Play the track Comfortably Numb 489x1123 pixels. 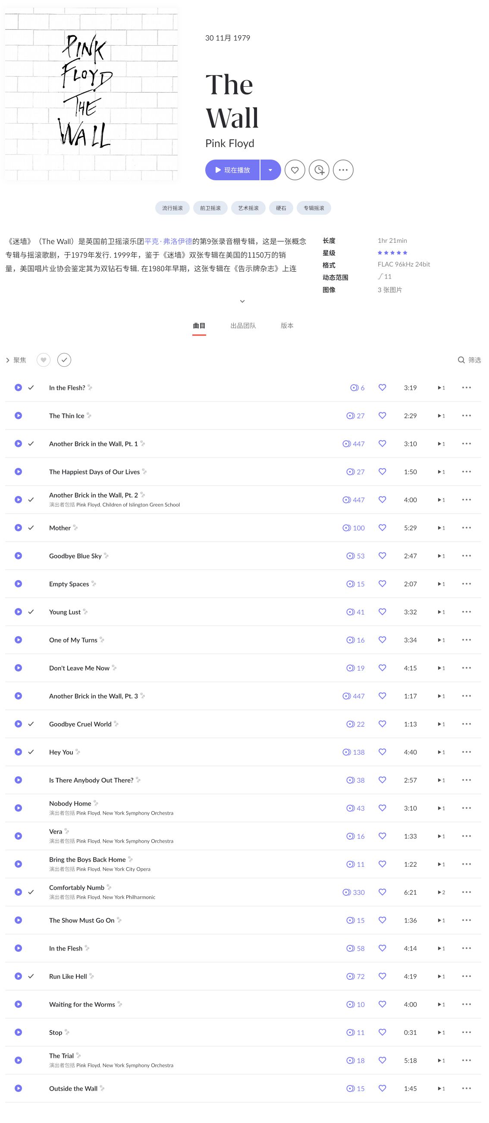click(x=18, y=892)
